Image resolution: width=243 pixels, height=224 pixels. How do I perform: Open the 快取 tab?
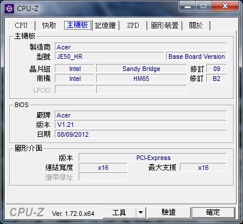point(50,26)
